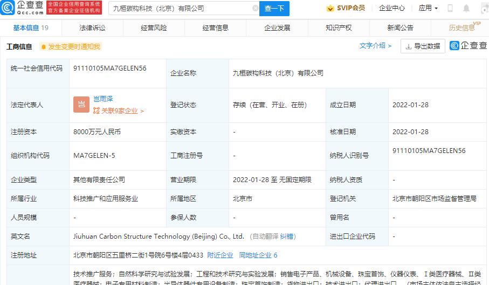Open SVIP会员 menu item
Image resolution: width=489 pixels, height=285 pixels.
coord(345,8)
